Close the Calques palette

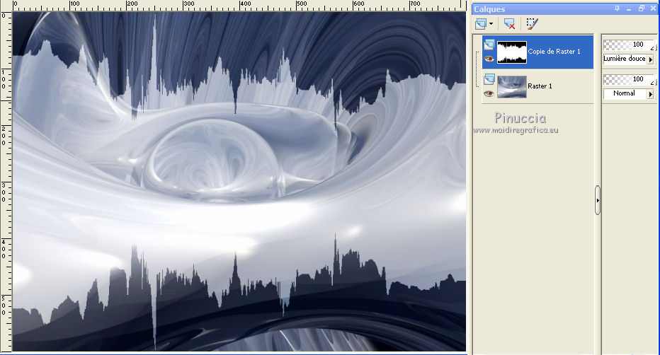pos(653,8)
